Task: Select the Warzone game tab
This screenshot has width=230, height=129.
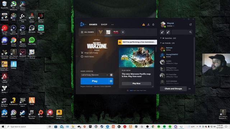Action: point(108,32)
